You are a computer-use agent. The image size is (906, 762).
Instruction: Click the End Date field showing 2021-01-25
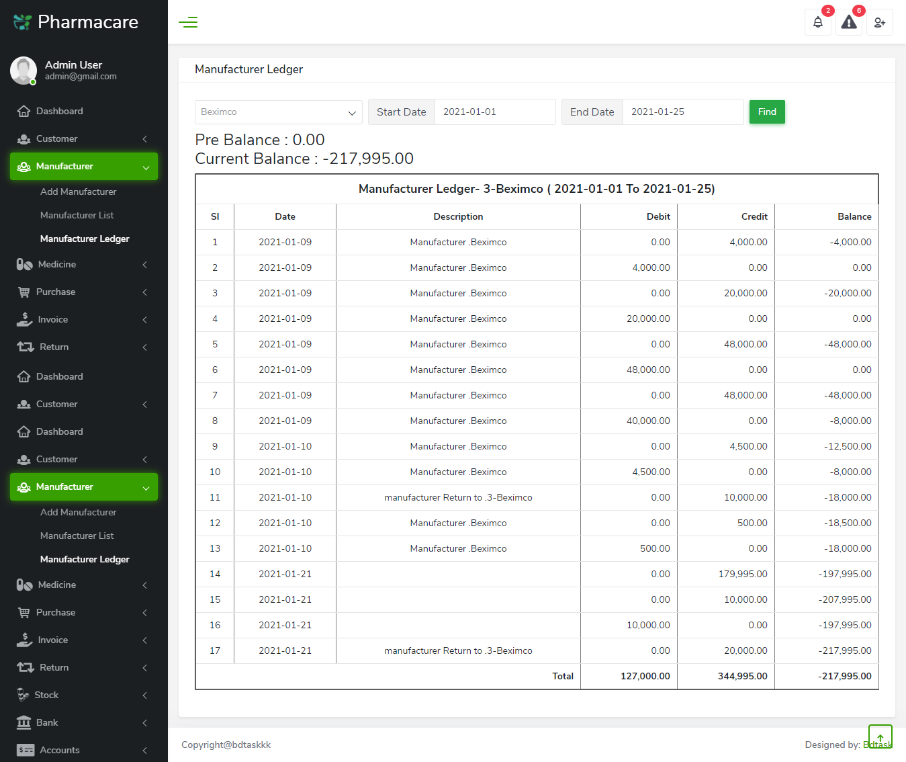[683, 112]
